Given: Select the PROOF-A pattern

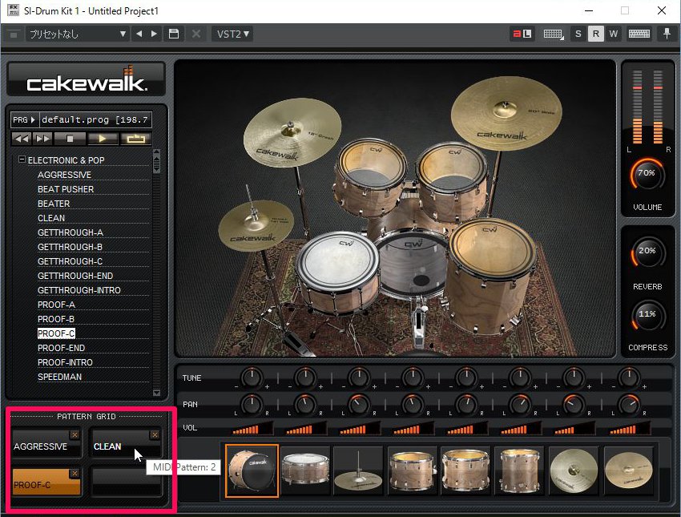Looking at the screenshot, I should [x=56, y=305].
